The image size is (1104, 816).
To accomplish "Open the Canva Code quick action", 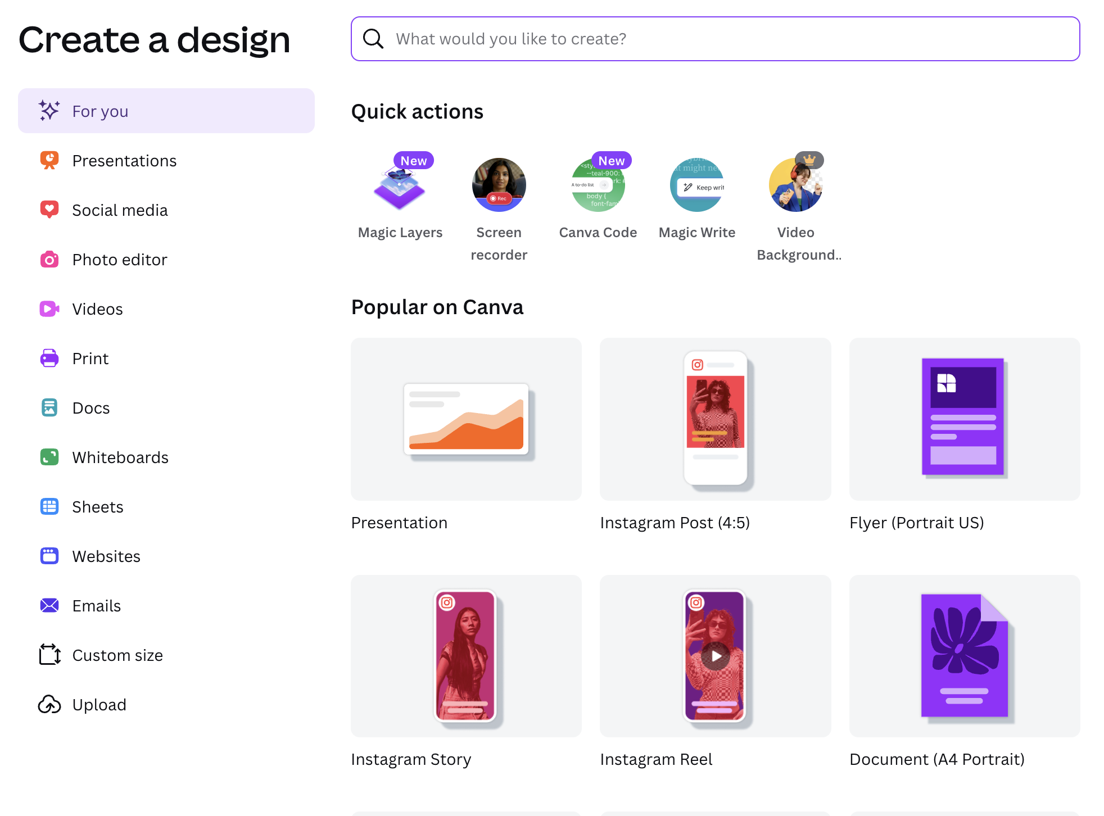I will 598,184.
